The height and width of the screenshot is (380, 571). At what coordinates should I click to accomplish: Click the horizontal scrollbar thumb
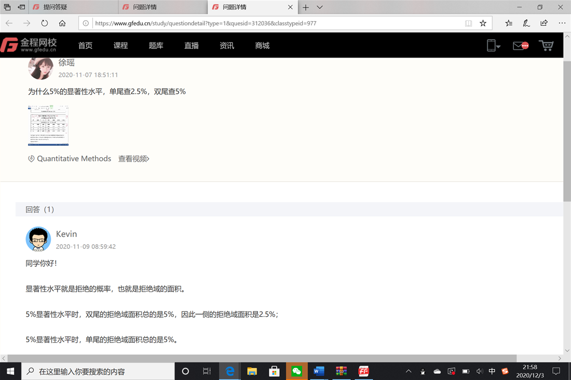(x=262, y=358)
